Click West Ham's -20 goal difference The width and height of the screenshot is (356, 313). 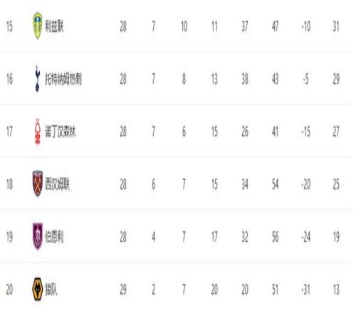tap(305, 184)
